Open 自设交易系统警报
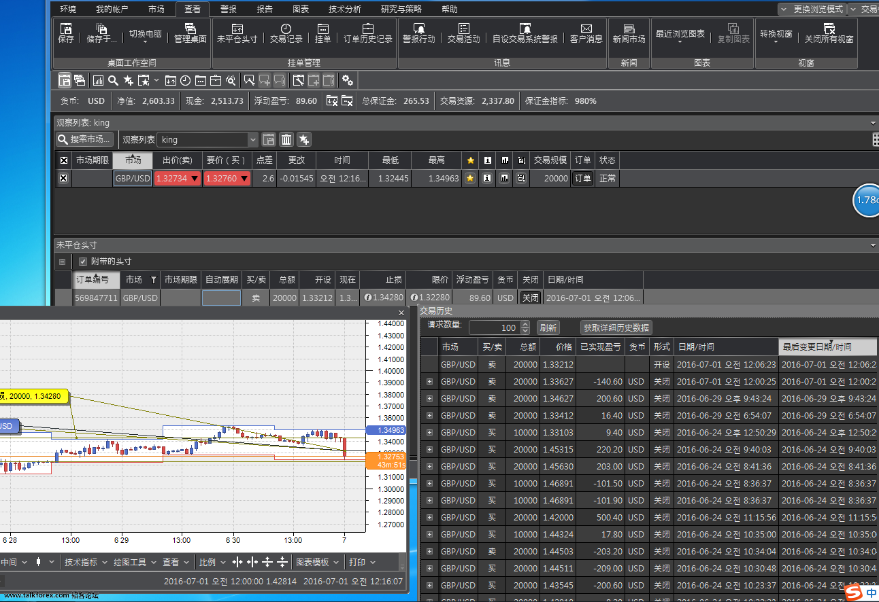The width and height of the screenshot is (879, 602). point(525,33)
